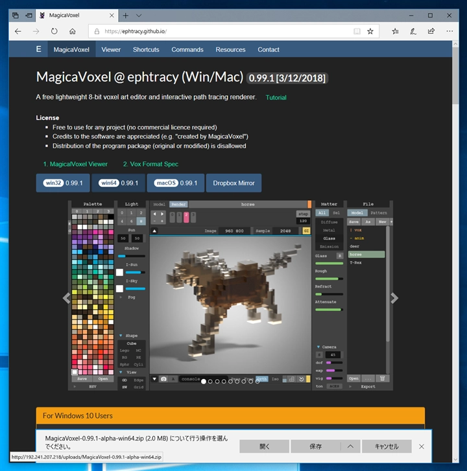The width and height of the screenshot is (467, 471).
Task: Open the Resources nav item
Action: [x=230, y=50]
